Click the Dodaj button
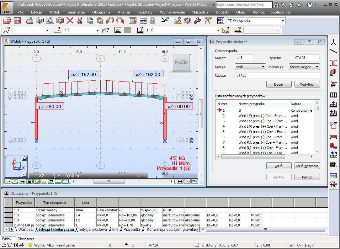The image size is (340, 249). click(278, 84)
